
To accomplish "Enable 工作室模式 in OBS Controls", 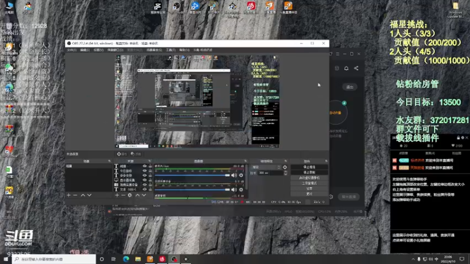I will pos(309,183).
